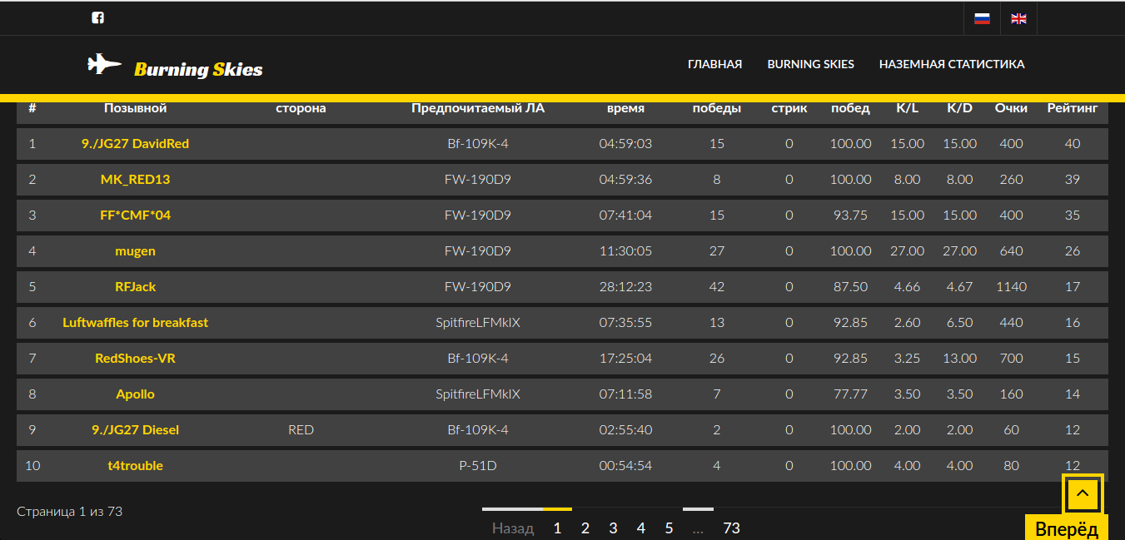Open pilot MK_RED13 profile
The width and height of the screenshot is (1125, 540).
(x=135, y=179)
